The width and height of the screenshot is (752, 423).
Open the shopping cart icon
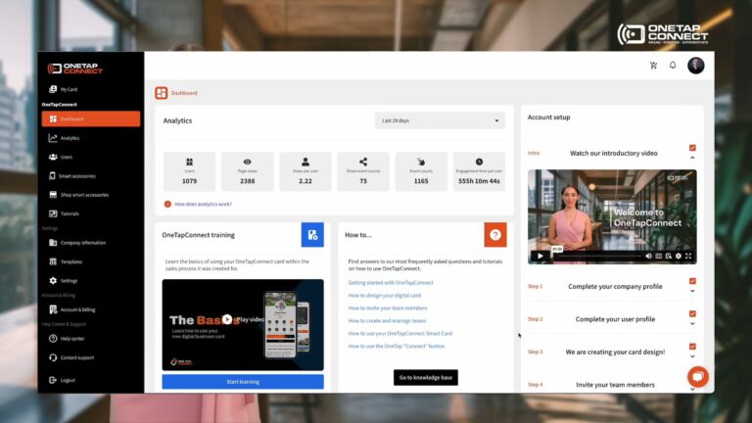(653, 66)
